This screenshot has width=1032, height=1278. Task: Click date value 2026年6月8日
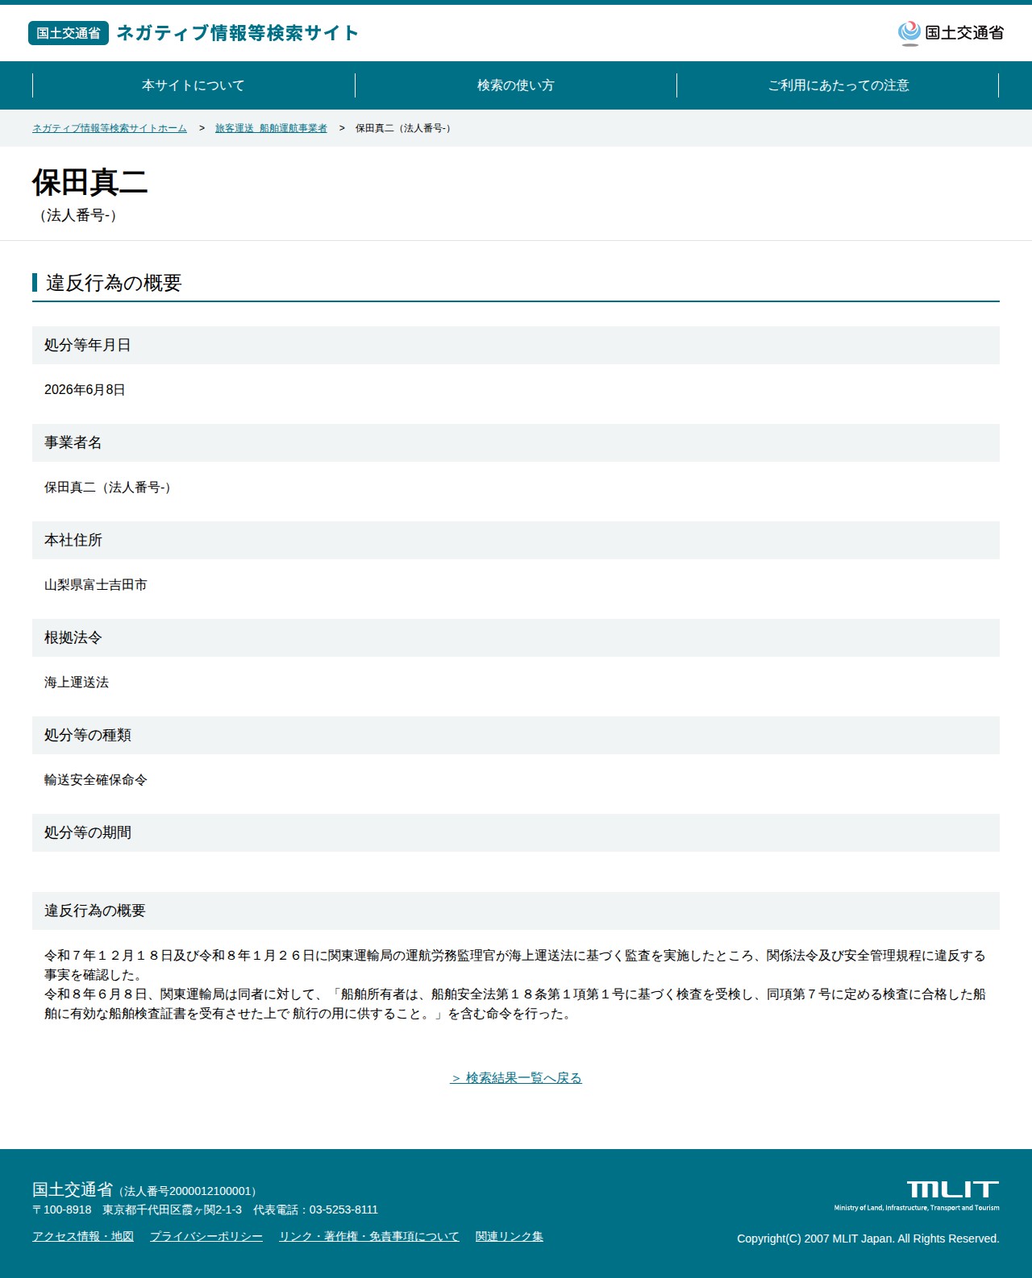point(85,389)
